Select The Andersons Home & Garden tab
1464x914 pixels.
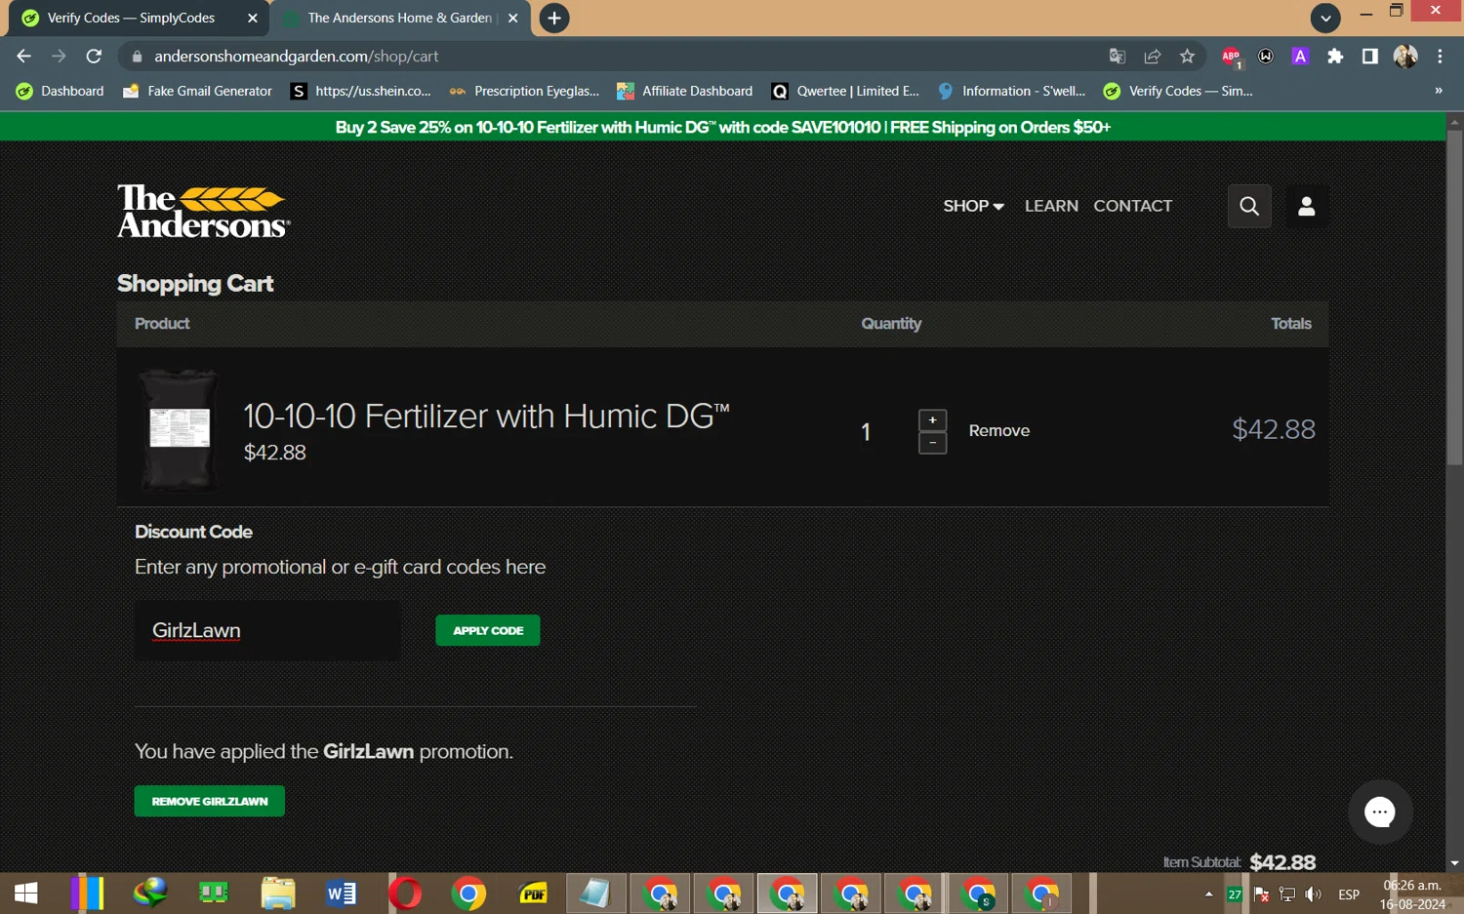point(398,18)
